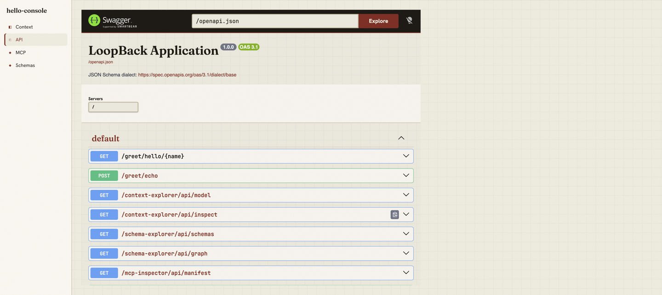
Task: Click the /greet/echo path text
Action: 140,176
